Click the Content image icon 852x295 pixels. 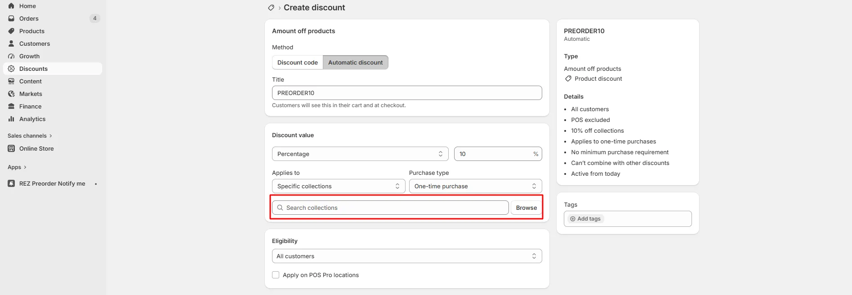[x=11, y=81]
